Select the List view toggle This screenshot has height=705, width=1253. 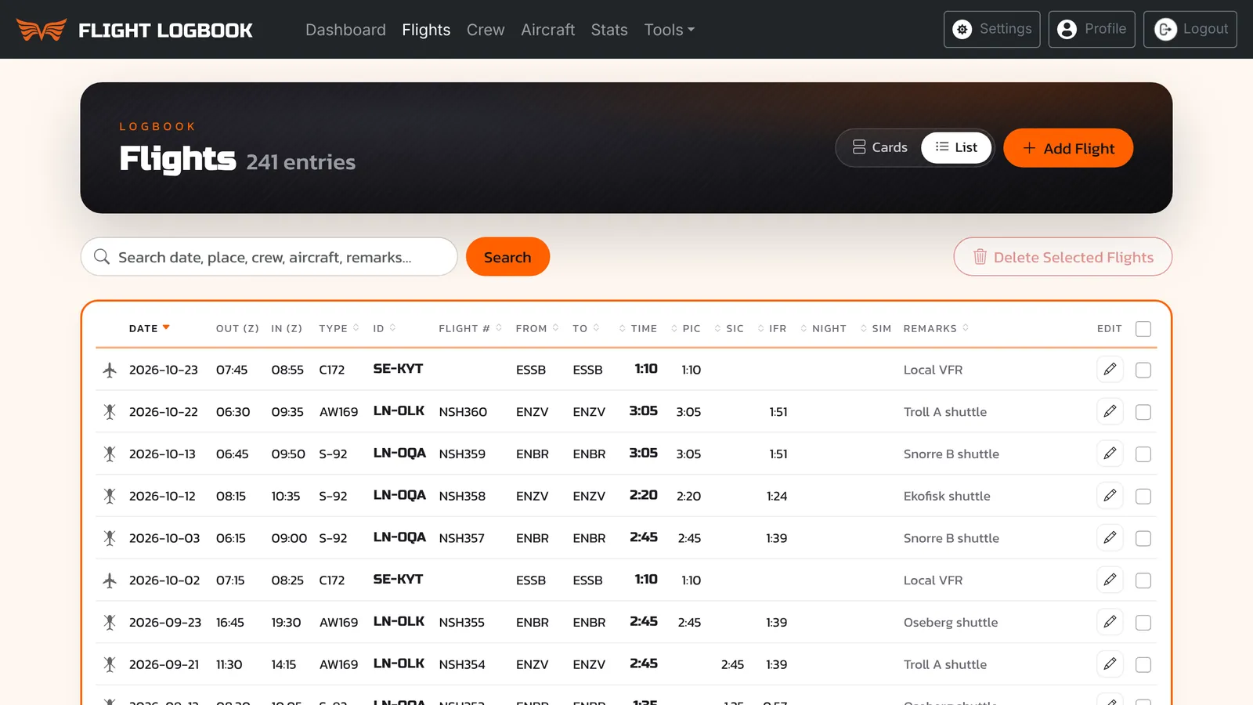click(x=956, y=147)
